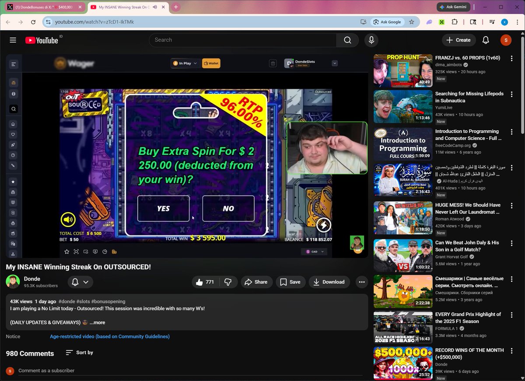525x381 pixels.
Task: Click the yellow sound icon in game
Action: point(68,219)
